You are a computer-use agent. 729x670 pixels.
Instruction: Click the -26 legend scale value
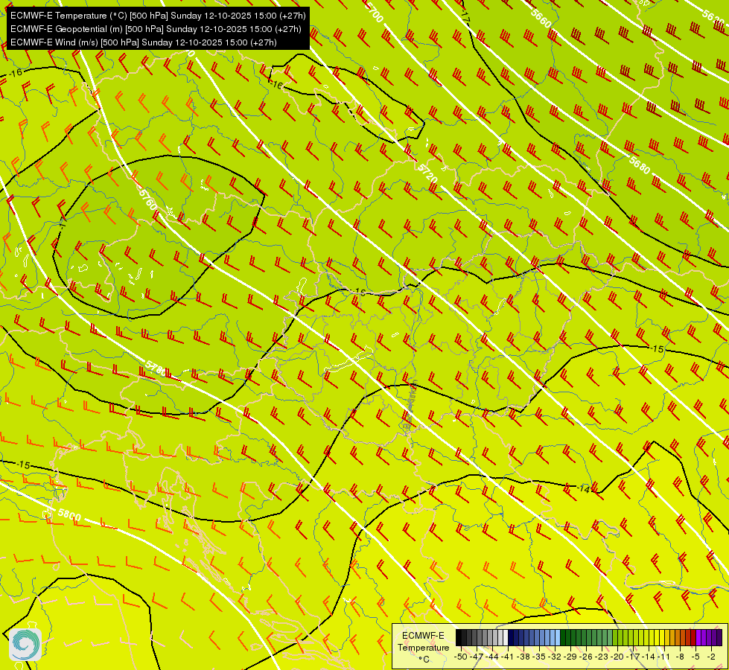586,657
